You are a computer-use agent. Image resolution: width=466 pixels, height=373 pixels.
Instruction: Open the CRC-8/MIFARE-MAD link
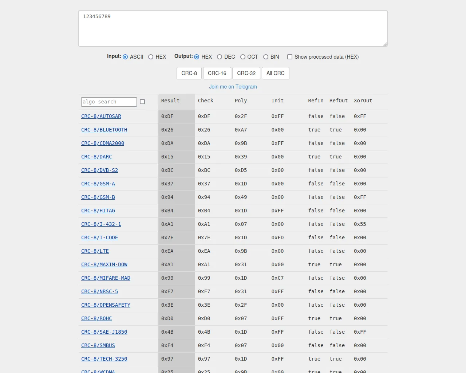[106, 278]
